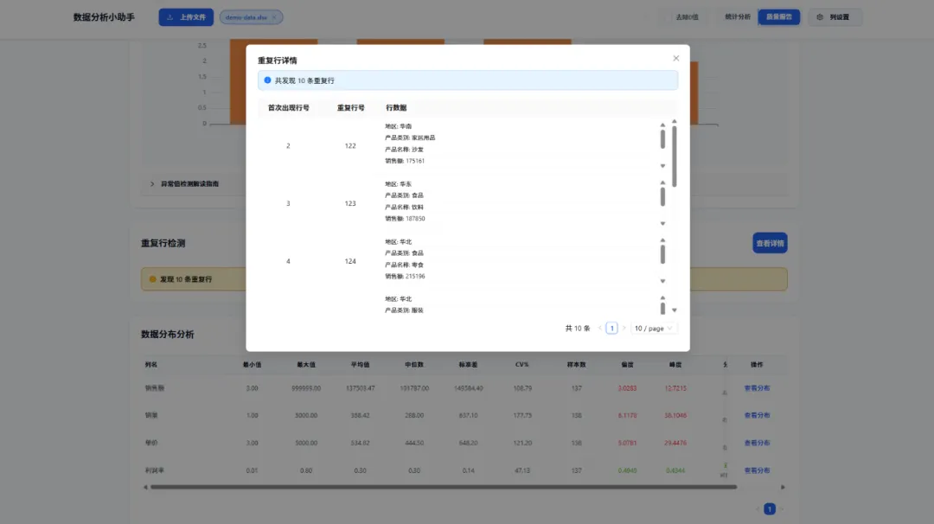Click duplicate row number 123
This screenshot has width=934, height=524.
click(x=350, y=204)
